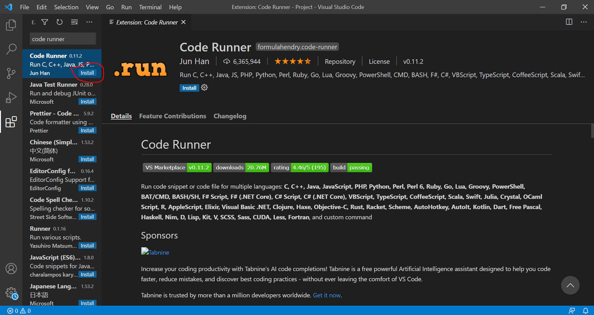594x315 pixels.
Task: Open the Search view in activity bar
Action: (11, 49)
